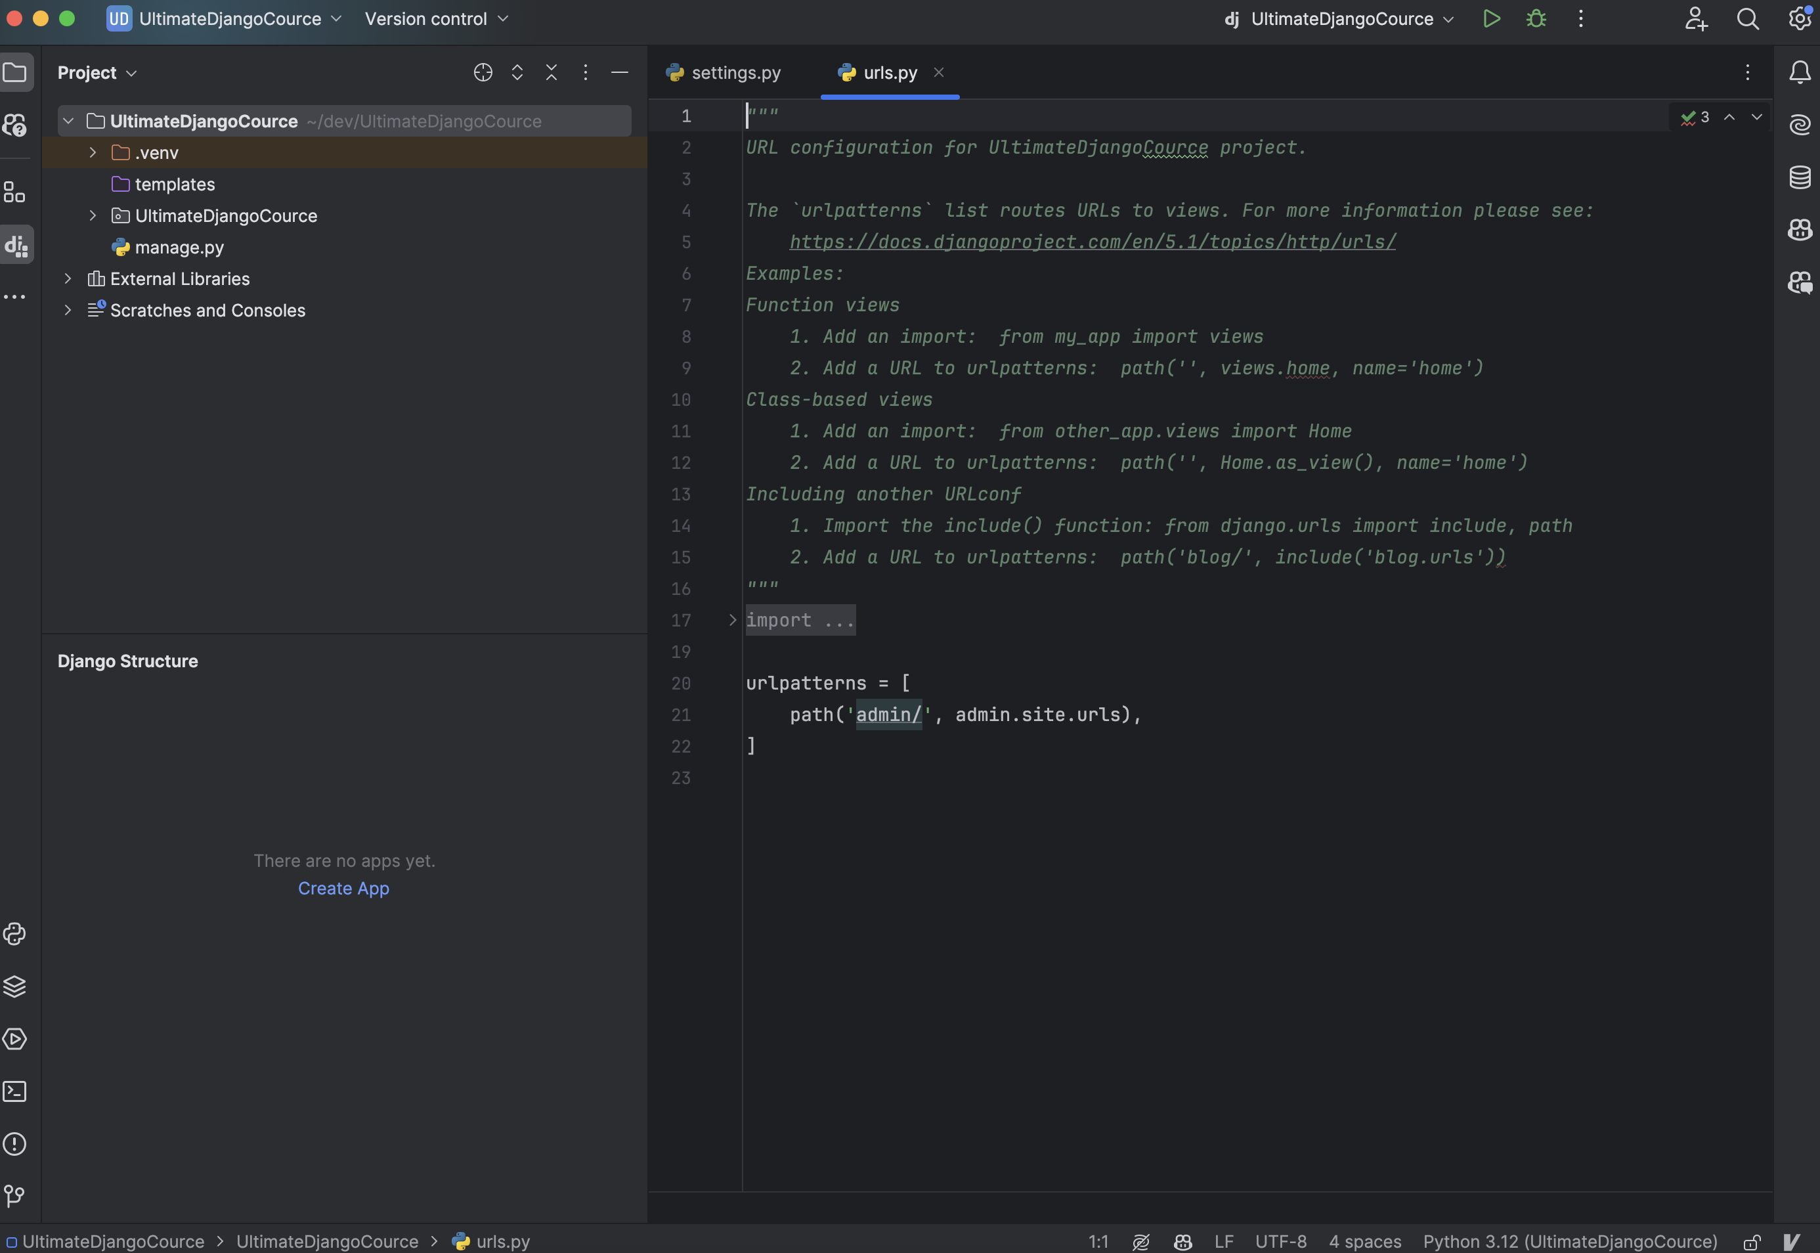Screen dimensions: 1820x1253
Task: Open the Django docs URL in the comment
Action: tap(1092, 242)
